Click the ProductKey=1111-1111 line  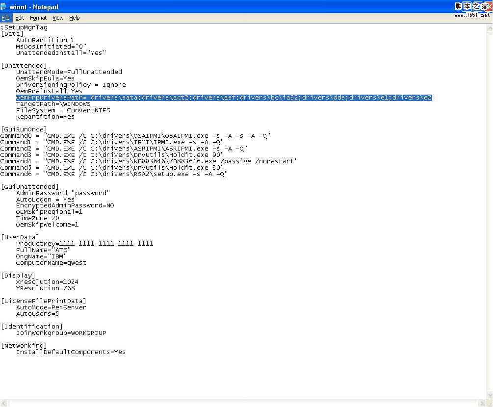pyautogui.click(x=84, y=244)
